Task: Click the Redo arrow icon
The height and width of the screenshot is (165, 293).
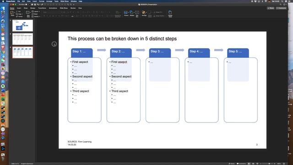Action: [x=42, y=5]
